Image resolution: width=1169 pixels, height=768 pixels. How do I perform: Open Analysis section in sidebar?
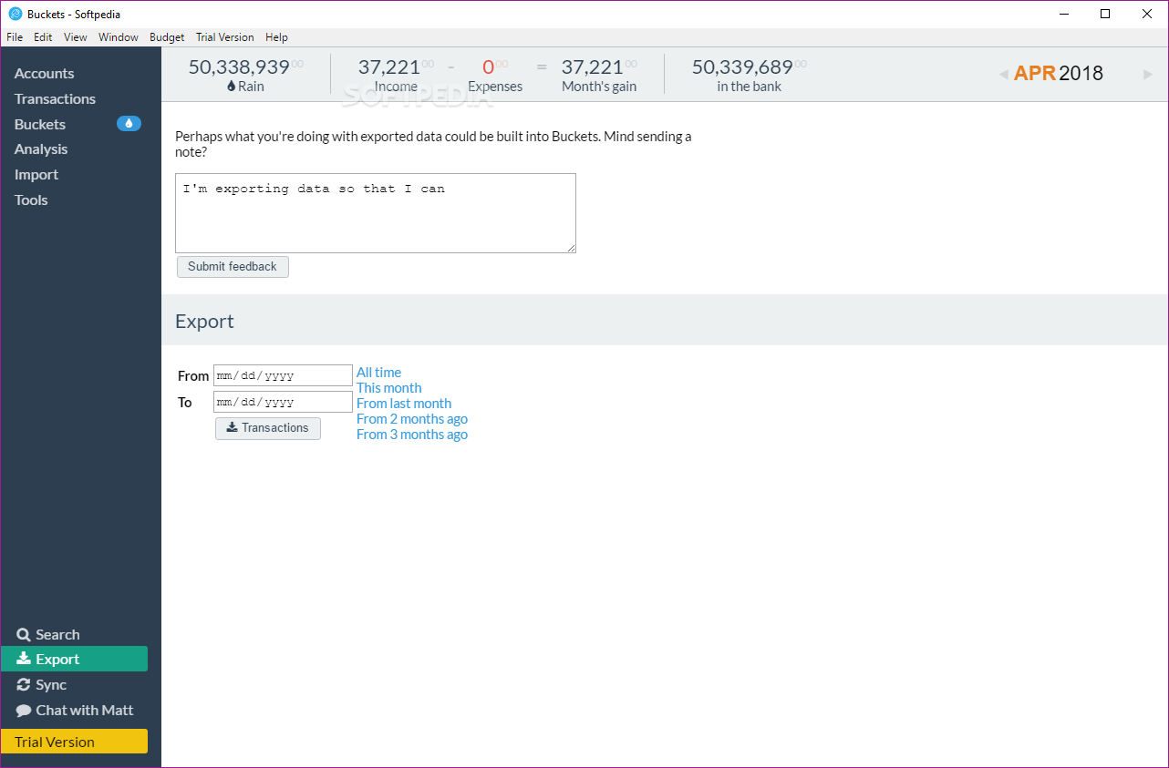[x=41, y=149]
